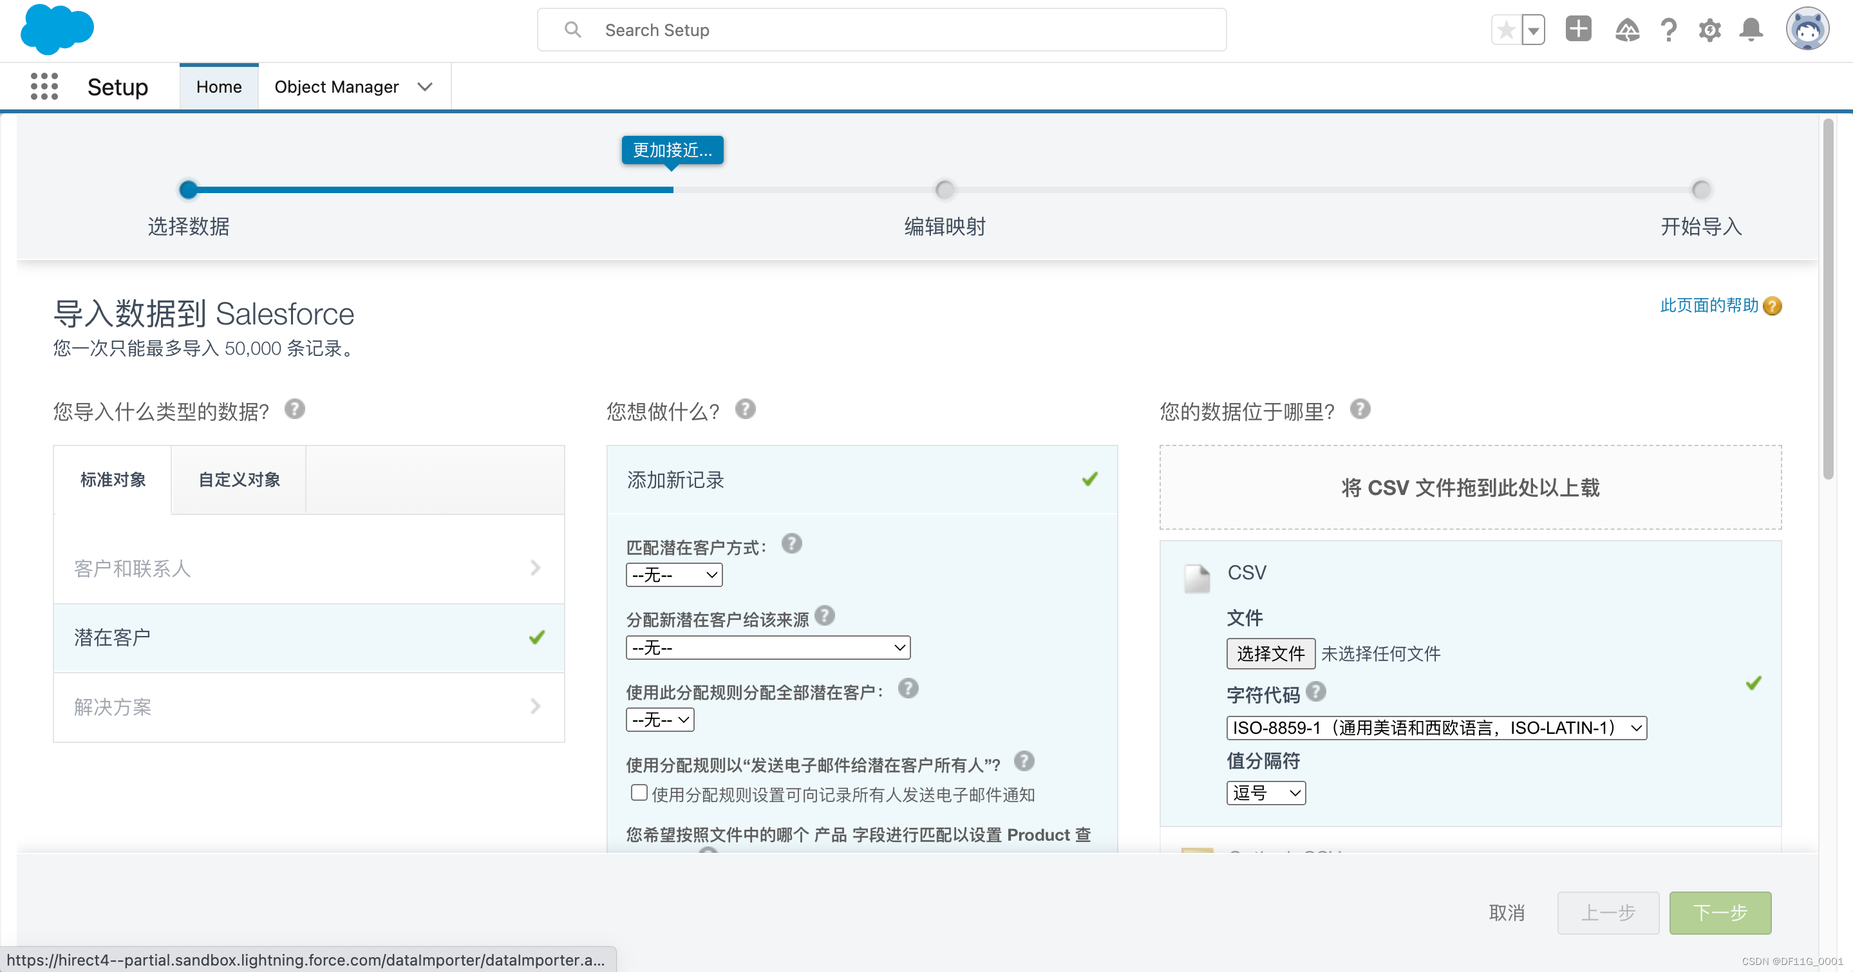
Task: Open the 匹配潜在客户方式 dropdown
Action: 673,574
